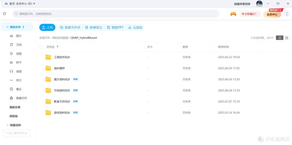Click the 图片资料同步 folder icon
Viewport: 292px width, 145px height.
point(48,79)
